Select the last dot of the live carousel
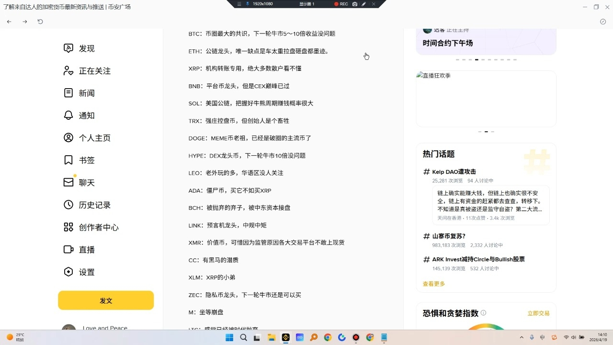This screenshot has width=613, height=345. [x=515, y=59]
